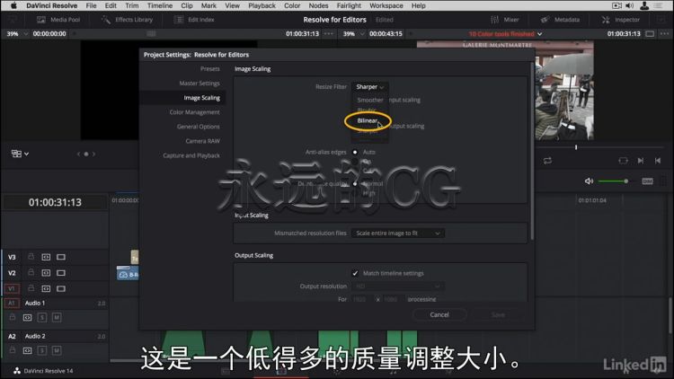Show the Mixer panel
The image size is (674, 379).
[505, 20]
